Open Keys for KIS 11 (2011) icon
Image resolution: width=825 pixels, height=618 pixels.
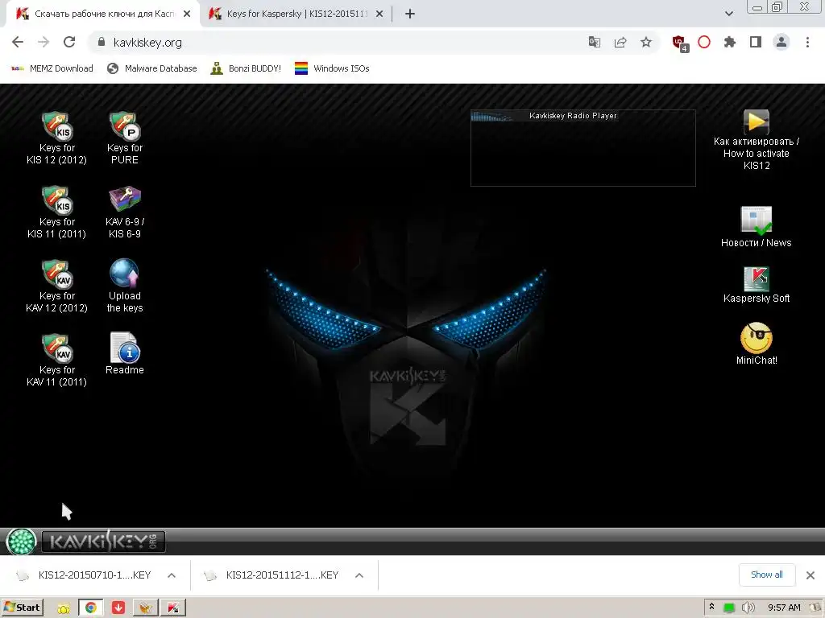(x=57, y=212)
